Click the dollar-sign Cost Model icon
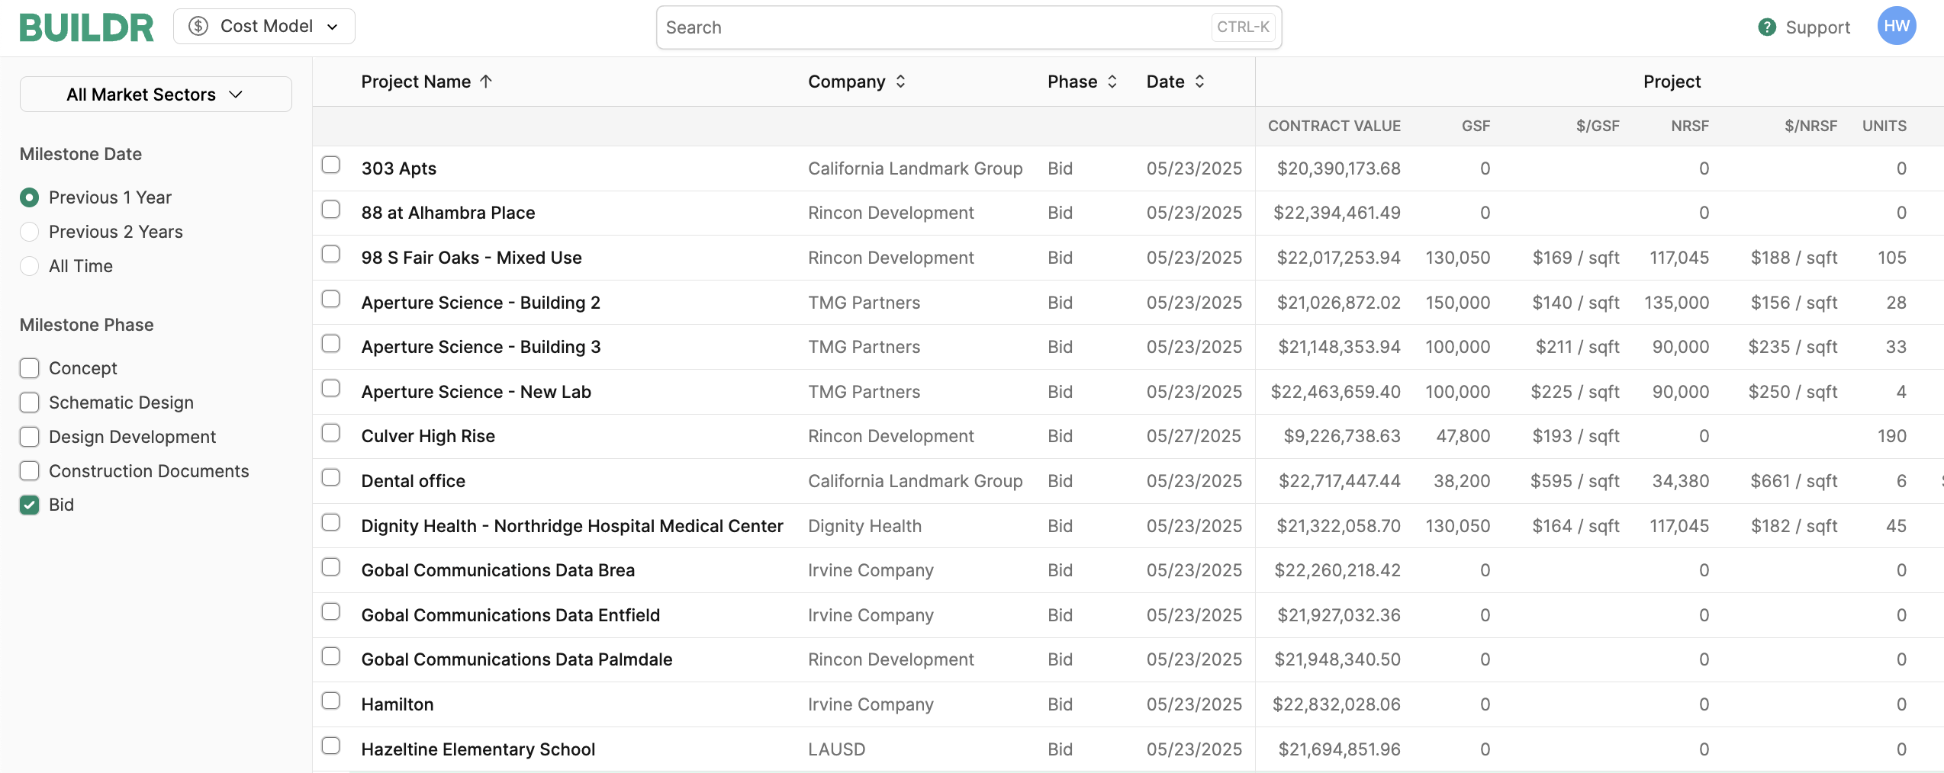 coord(198,27)
